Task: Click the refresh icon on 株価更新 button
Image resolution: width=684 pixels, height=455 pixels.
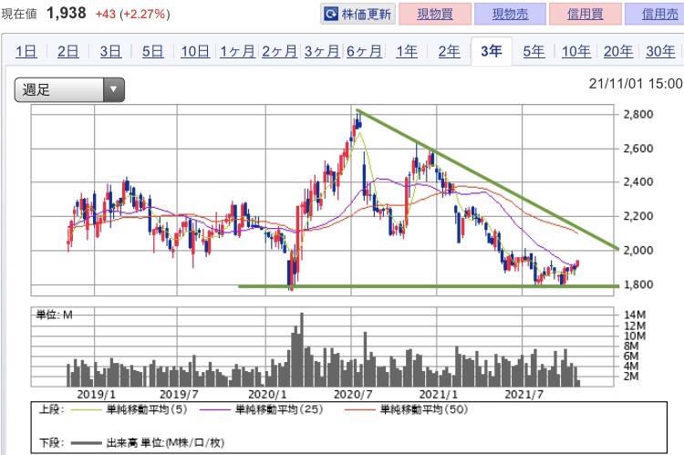Action: [331, 15]
